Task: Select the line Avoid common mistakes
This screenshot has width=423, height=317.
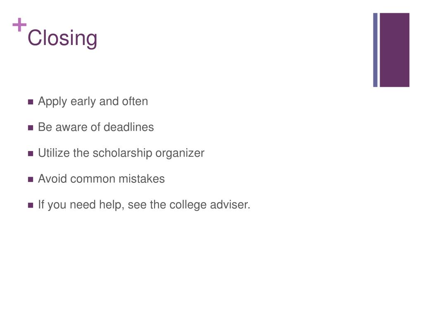Action: (101, 179)
